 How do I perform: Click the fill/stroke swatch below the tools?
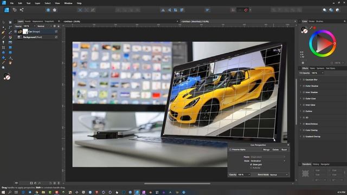[7, 76]
